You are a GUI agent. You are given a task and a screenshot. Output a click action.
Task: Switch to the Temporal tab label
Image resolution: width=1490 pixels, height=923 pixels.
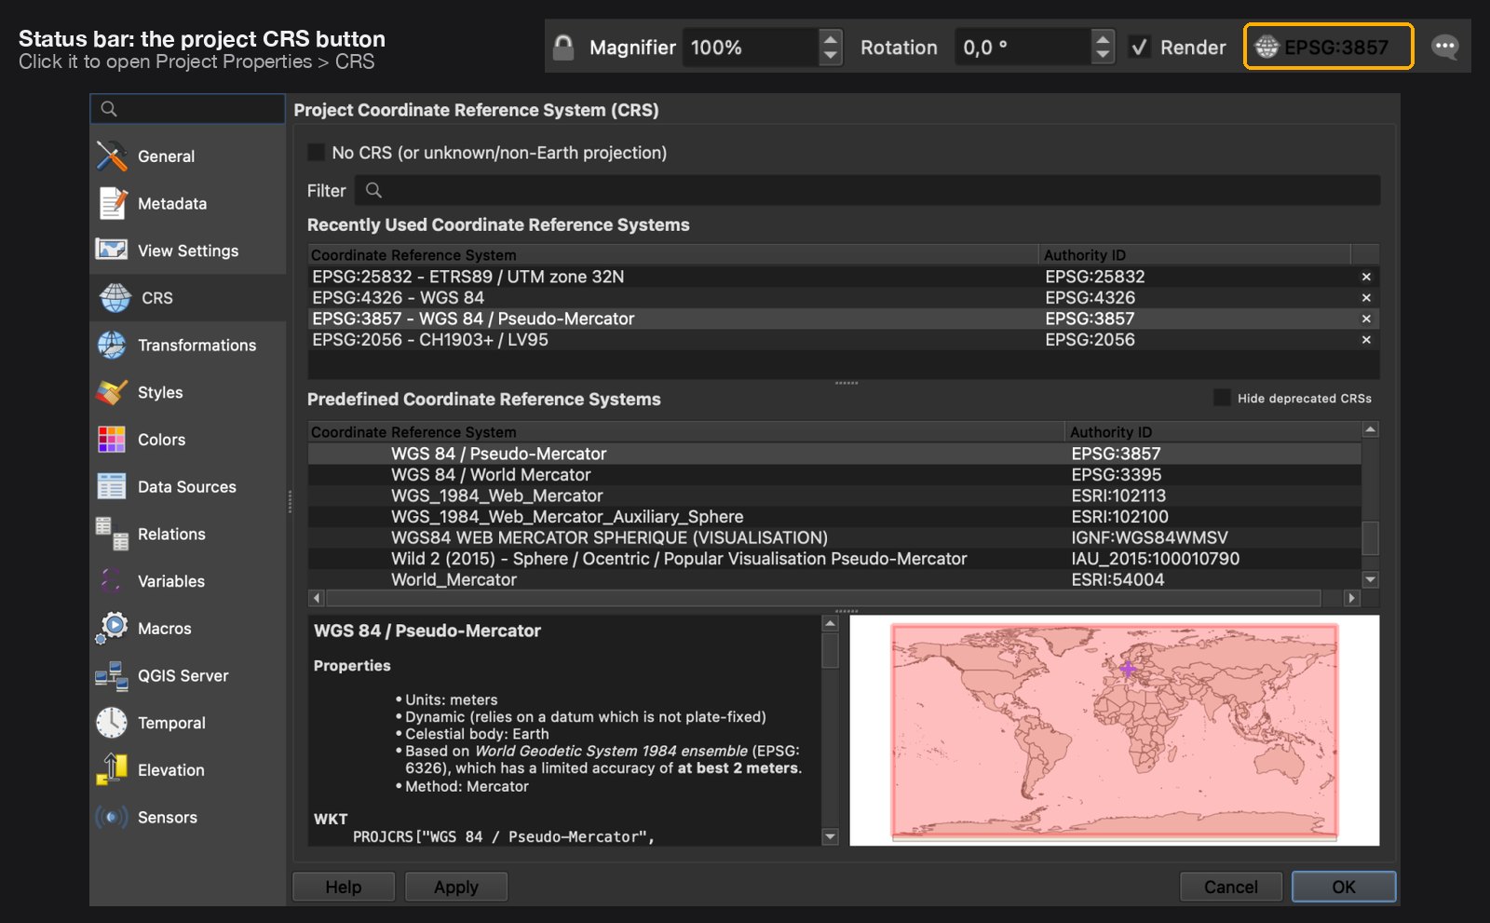pos(171,723)
